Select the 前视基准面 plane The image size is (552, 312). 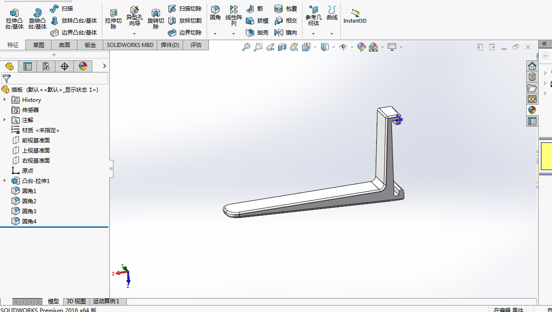coord(30,141)
